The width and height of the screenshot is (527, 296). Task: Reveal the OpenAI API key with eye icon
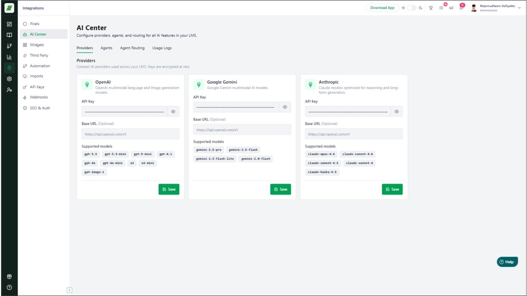173,111
